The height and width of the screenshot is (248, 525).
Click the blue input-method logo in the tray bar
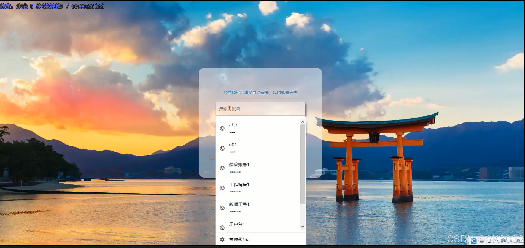click(x=473, y=241)
